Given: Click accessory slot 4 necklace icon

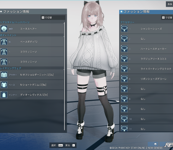Looking at the screenshot, I should click(124, 59).
